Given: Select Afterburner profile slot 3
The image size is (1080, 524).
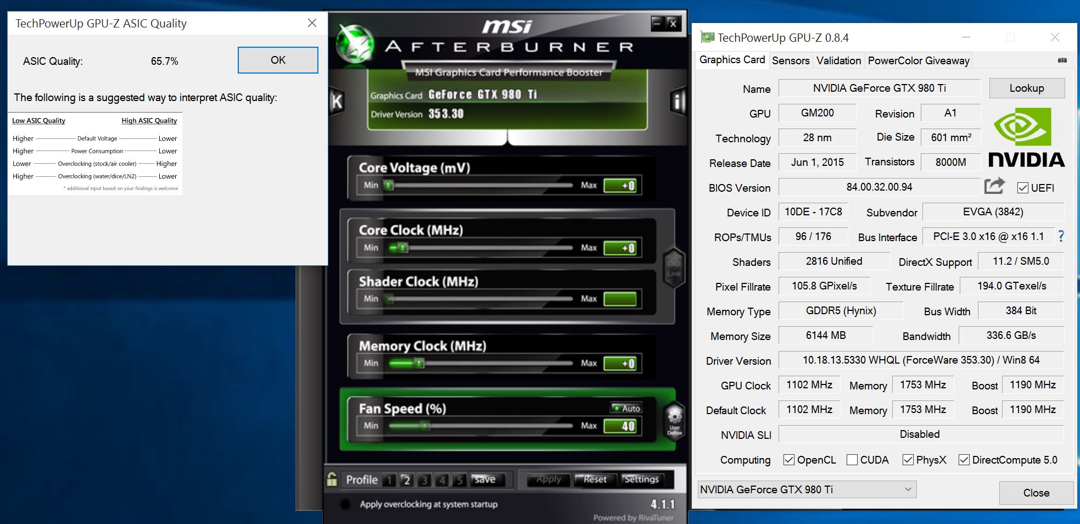Looking at the screenshot, I should point(424,480).
